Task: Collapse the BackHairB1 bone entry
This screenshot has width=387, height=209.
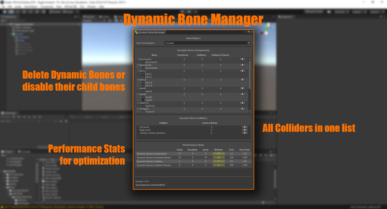Action: click(x=138, y=65)
